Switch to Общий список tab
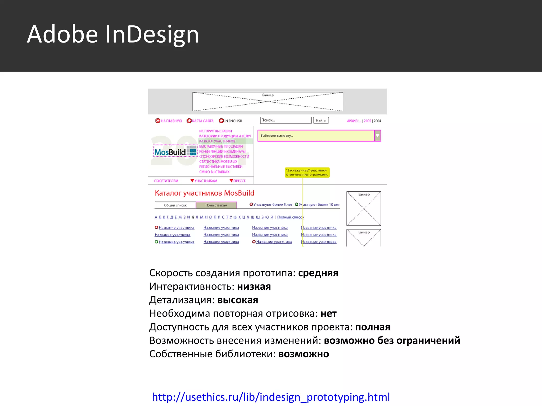The image size is (542, 406). (175, 205)
